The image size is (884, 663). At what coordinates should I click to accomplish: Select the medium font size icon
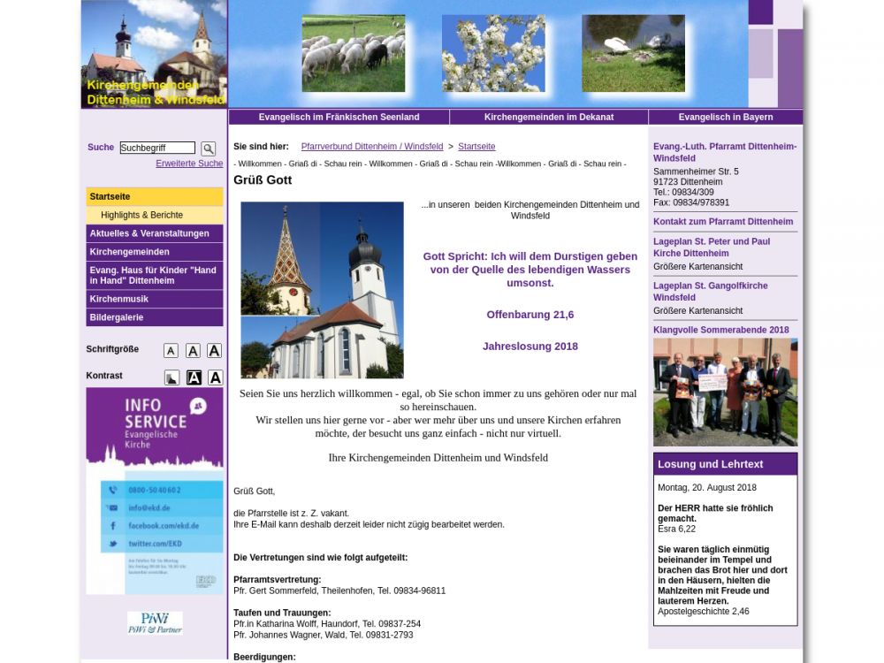[x=193, y=351]
